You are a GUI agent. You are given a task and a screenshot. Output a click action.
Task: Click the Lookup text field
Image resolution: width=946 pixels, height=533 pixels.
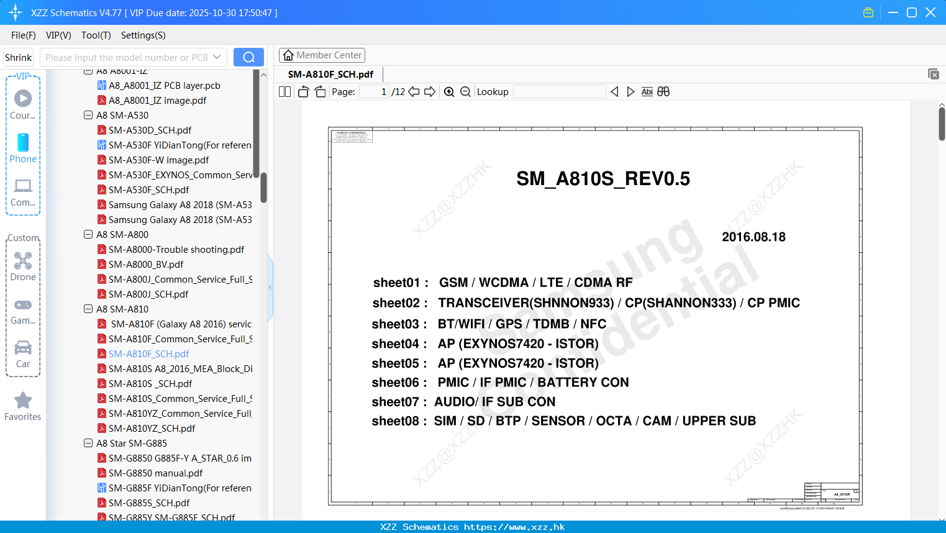pyautogui.click(x=560, y=92)
